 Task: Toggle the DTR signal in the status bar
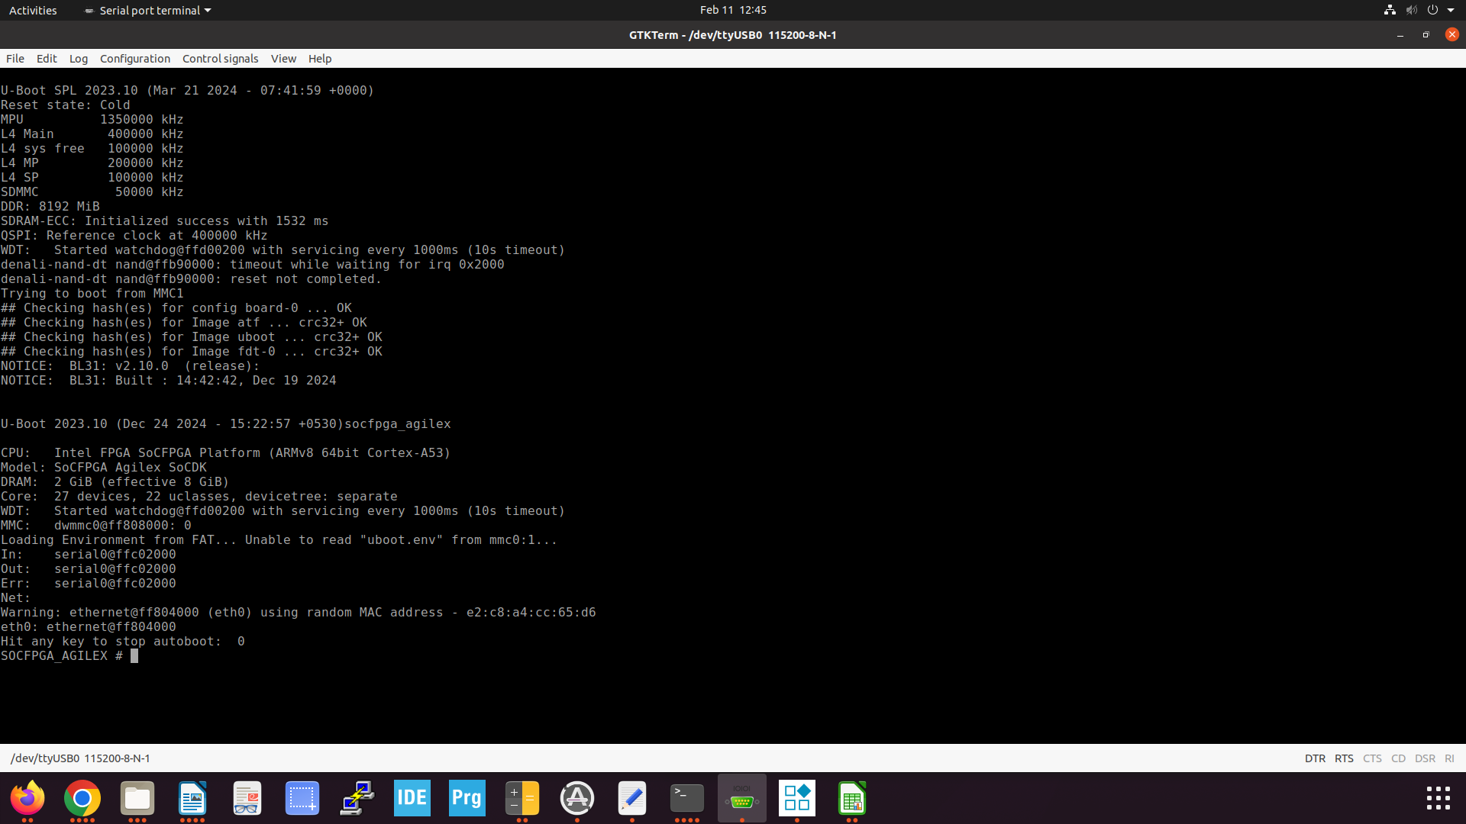click(1315, 758)
